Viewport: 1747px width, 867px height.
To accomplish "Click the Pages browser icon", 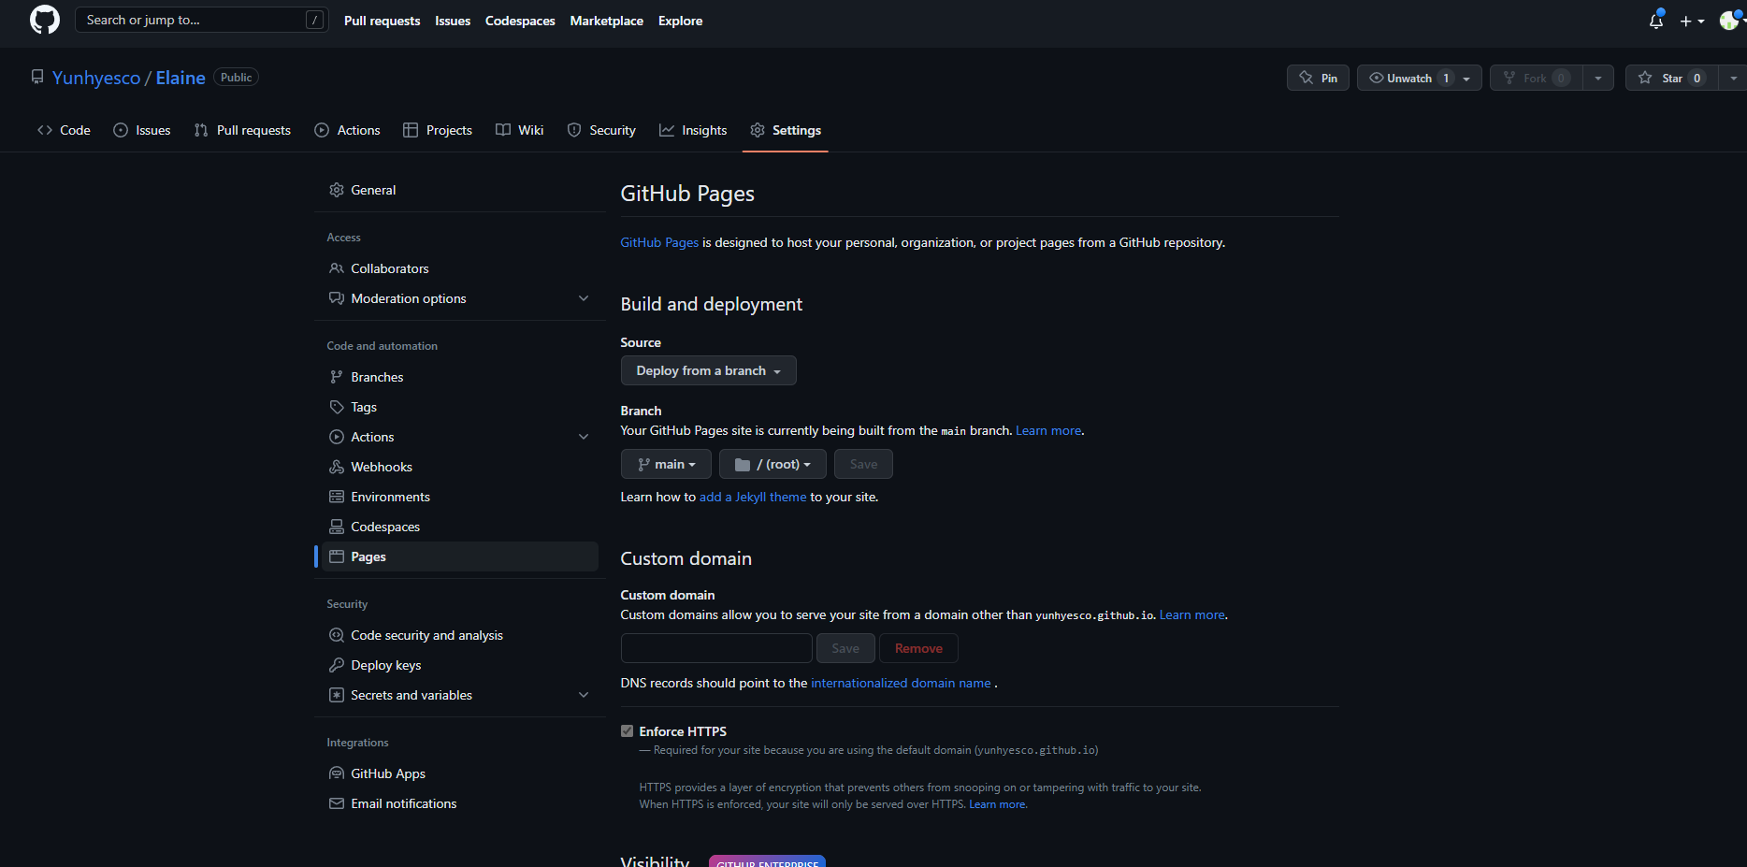I will point(337,556).
